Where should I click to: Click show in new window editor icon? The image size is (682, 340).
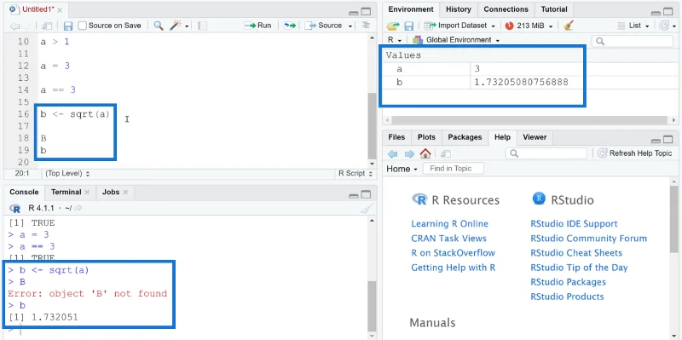[x=47, y=26]
